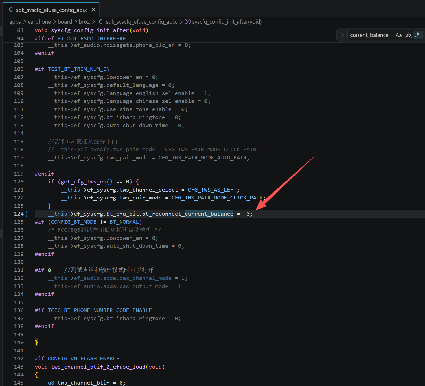The image size is (425, 386).
Task: Toggle Match Whole Word in find widget
Action: click(408, 35)
